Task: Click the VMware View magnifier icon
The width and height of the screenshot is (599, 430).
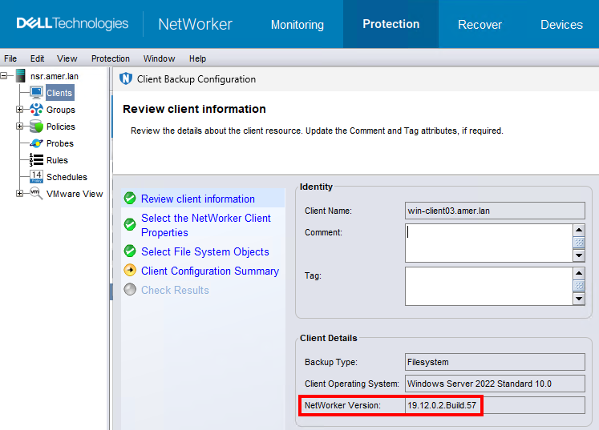Action: 37,194
